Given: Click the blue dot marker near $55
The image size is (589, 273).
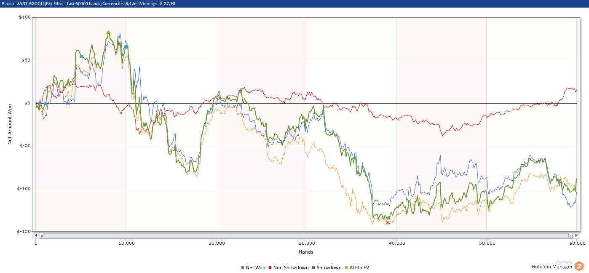Looking at the screenshot, I should pyautogui.click(x=81, y=56).
